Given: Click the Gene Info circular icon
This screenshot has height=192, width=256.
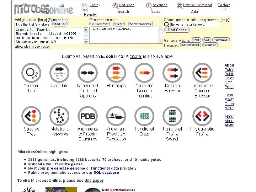Looking at the screenshot, I should point(59,73).
